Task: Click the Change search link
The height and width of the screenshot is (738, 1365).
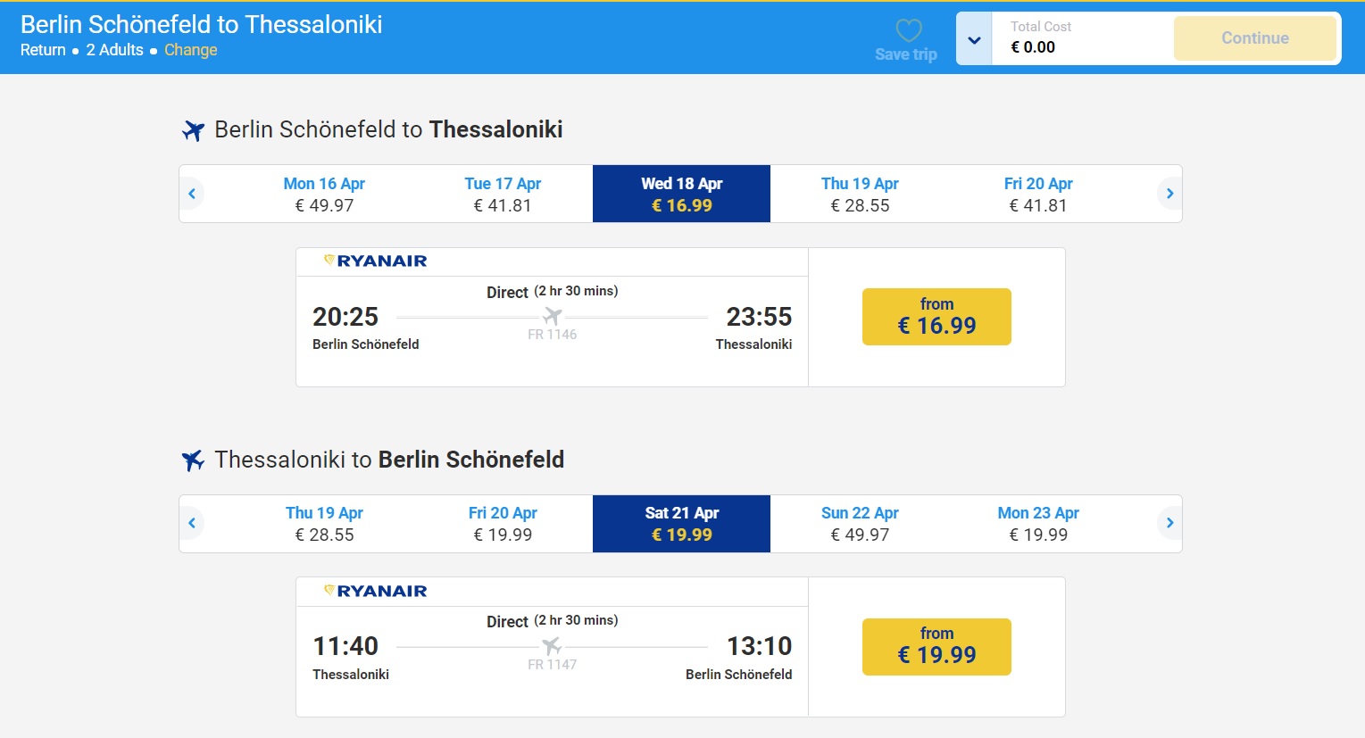Action: coord(191,50)
